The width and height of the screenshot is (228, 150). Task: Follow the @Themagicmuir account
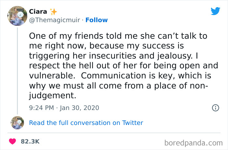[x=96, y=20]
